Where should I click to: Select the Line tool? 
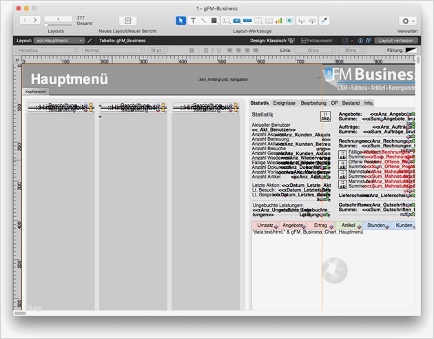(203, 21)
